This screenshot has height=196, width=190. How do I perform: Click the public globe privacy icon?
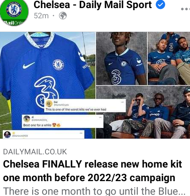63,16
